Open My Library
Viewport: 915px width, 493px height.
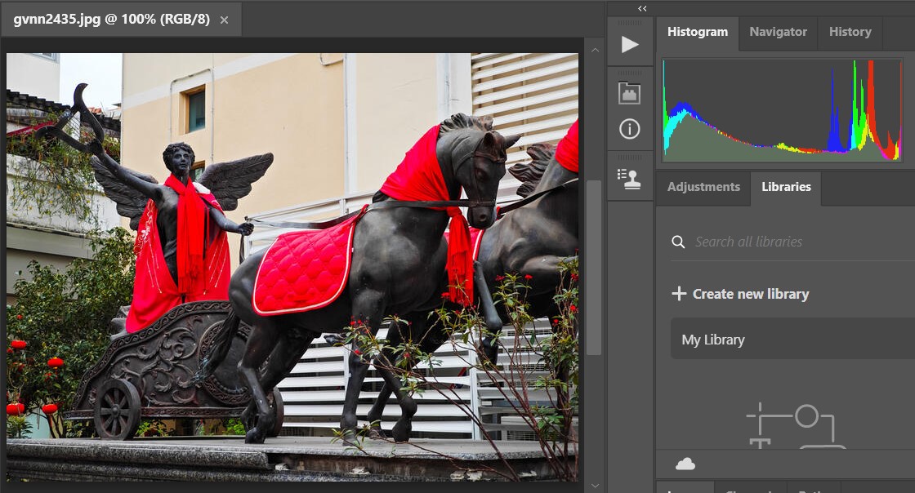click(792, 340)
